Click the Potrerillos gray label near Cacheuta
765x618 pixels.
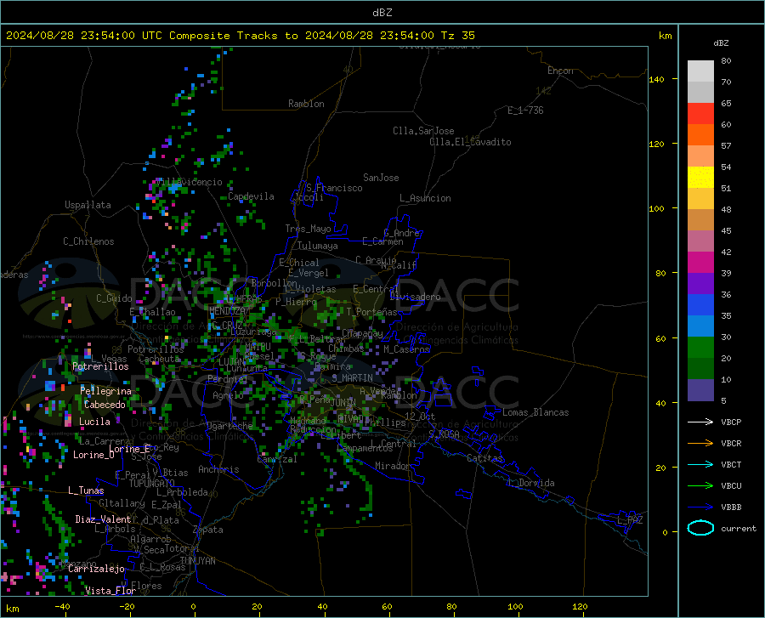coord(156,349)
